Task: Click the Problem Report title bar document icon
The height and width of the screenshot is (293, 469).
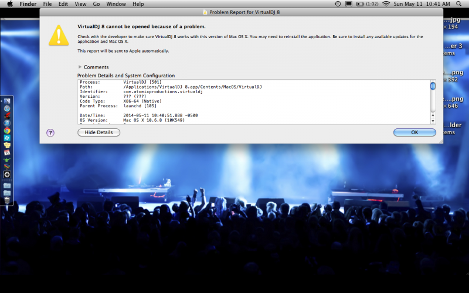Action: tap(205, 12)
